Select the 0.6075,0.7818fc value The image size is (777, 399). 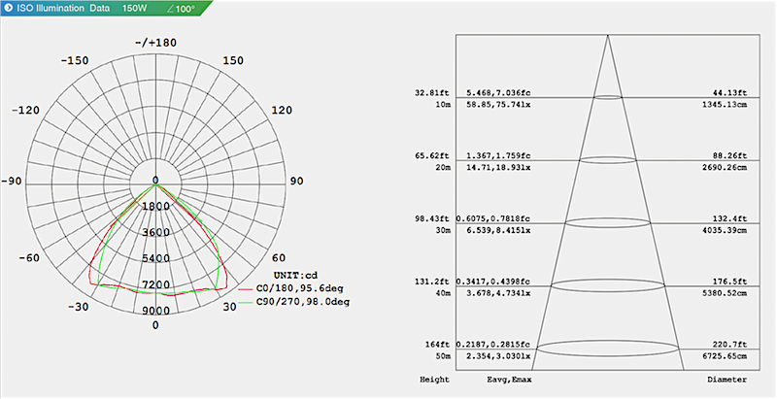493,218
